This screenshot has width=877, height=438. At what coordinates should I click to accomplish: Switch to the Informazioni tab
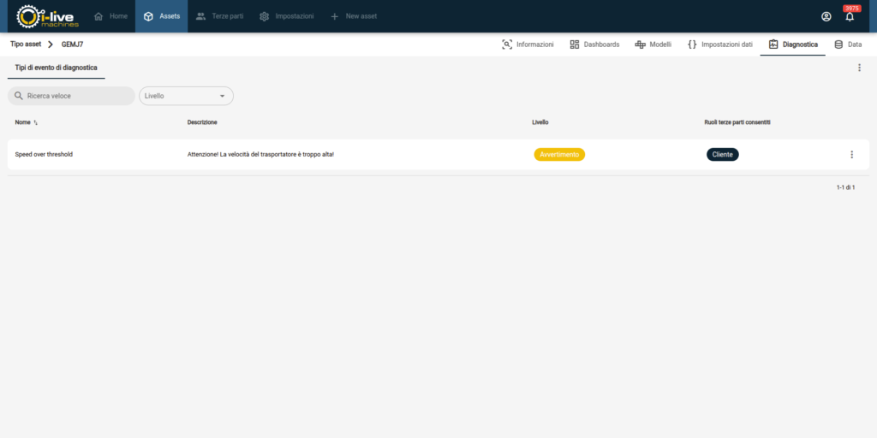tap(528, 44)
